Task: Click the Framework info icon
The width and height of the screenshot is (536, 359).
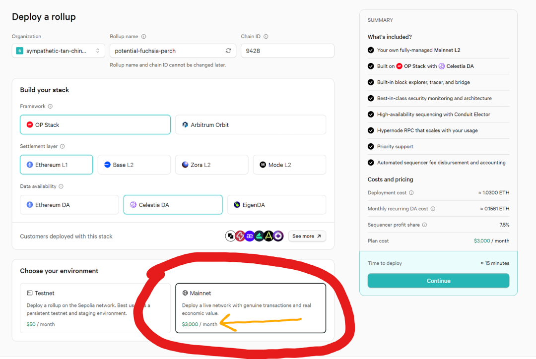Action: point(50,106)
